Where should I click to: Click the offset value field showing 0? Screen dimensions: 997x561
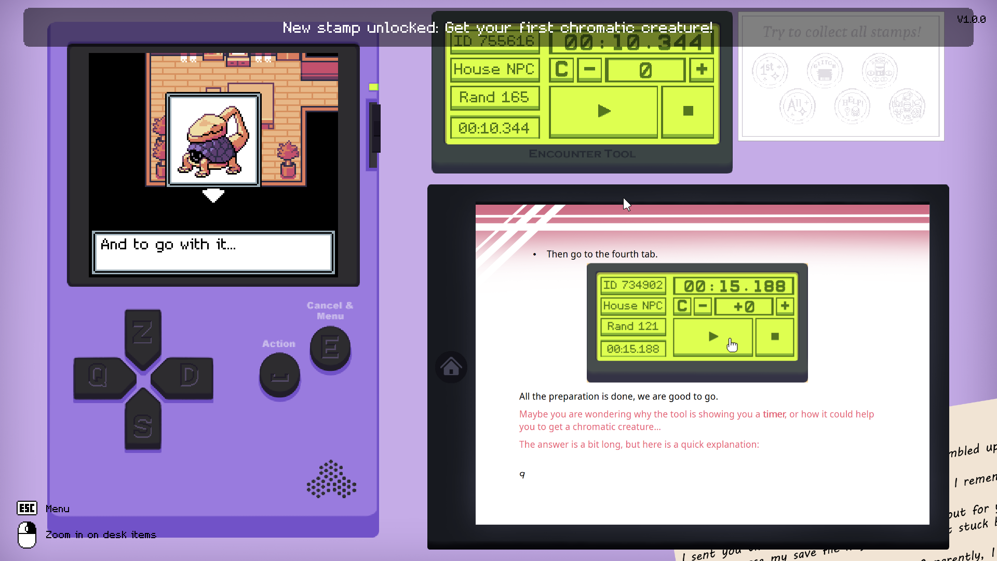click(645, 70)
